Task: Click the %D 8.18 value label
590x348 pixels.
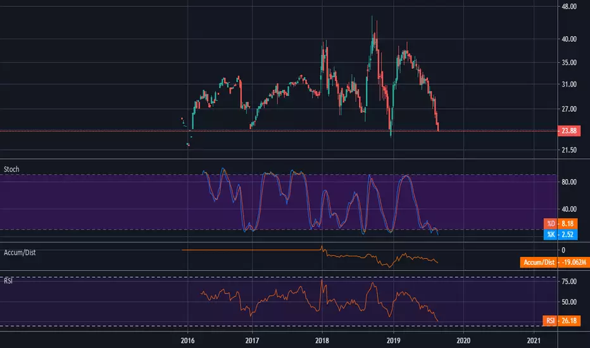Action: (x=560, y=223)
